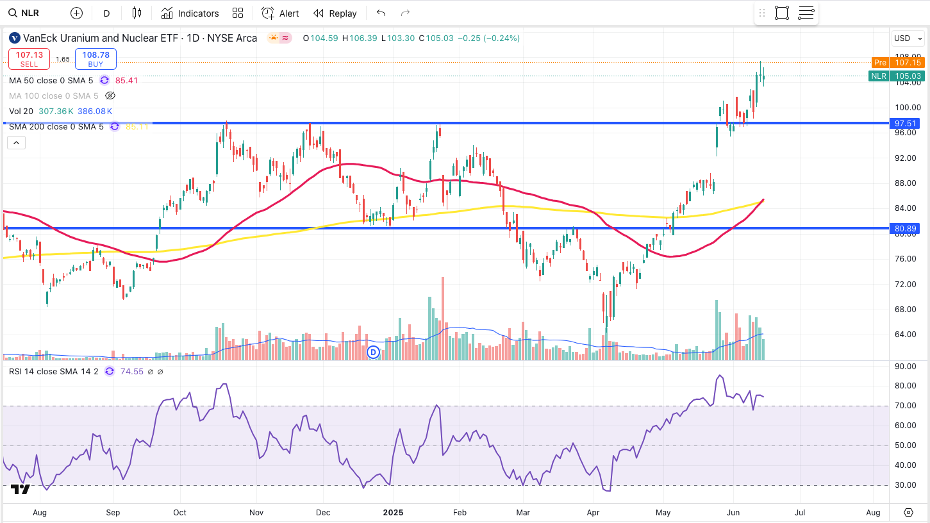Click the redo arrow
The width and height of the screenshot is (930, 523).
tap(405, 13)
